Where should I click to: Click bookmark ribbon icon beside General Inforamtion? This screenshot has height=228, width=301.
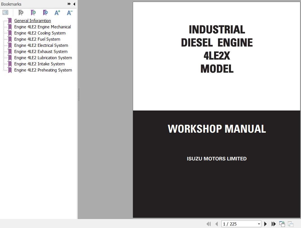tap(10, 21)
